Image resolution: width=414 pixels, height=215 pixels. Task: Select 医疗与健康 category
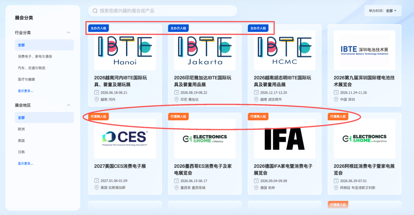[x=26, y=79]
